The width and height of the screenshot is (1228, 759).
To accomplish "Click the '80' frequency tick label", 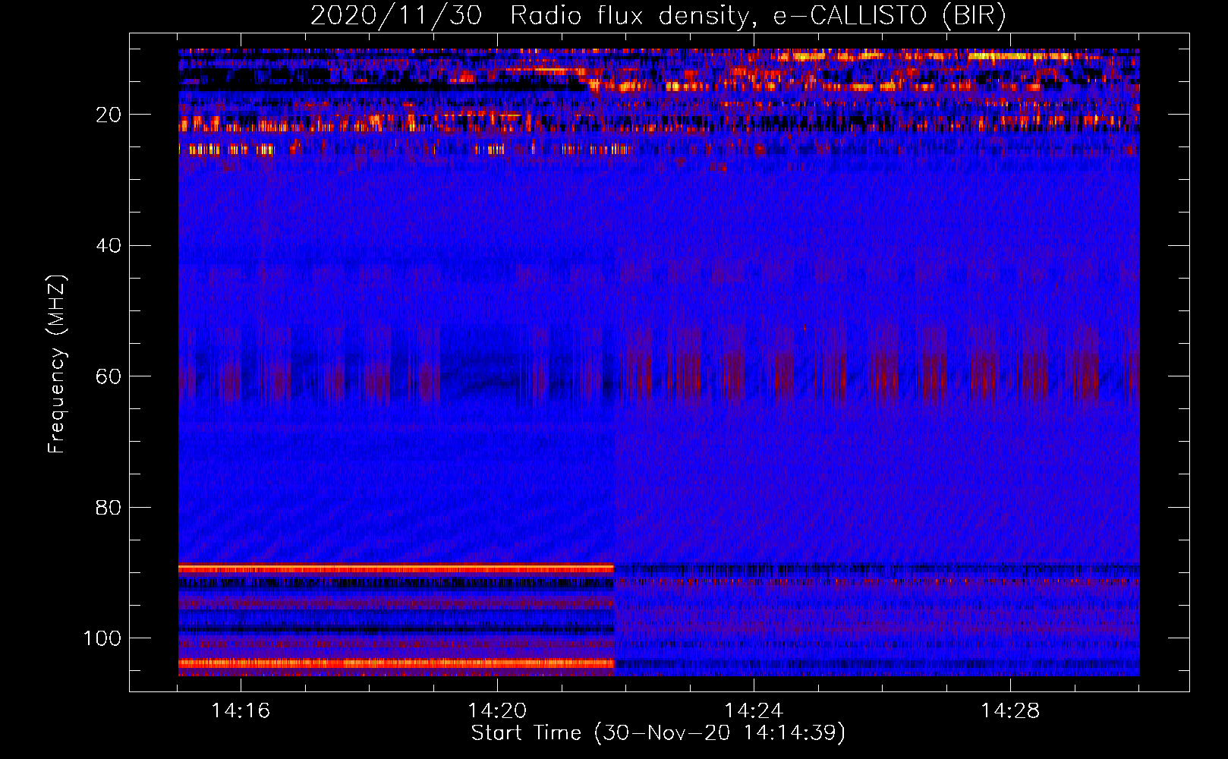I will pos(109,507).
